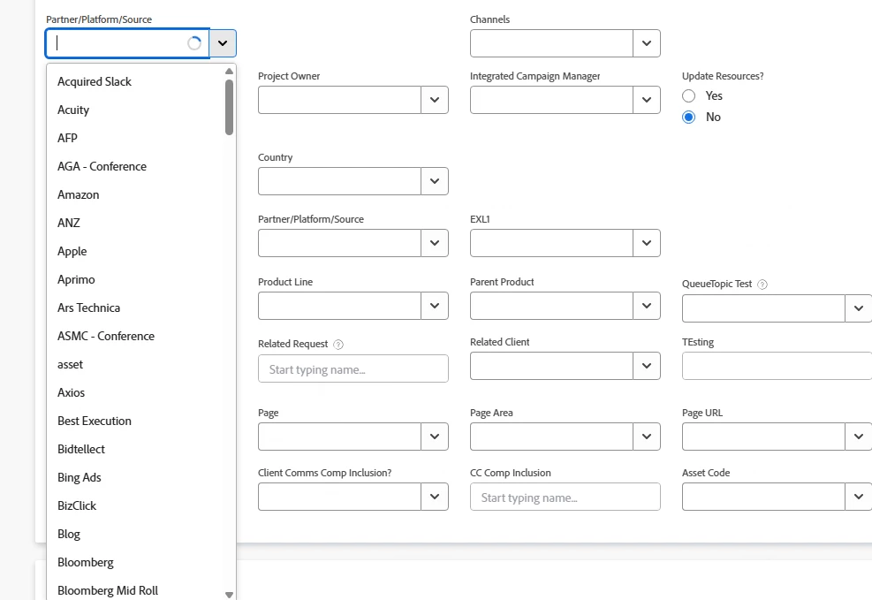Pick BizClick from the list
This screenshot has height=600, width=872.
[136, 506]
